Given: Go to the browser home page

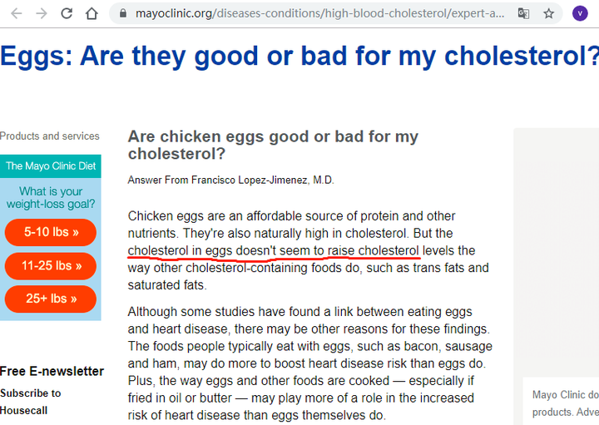Looking at the screenshot, I should 92,13.
